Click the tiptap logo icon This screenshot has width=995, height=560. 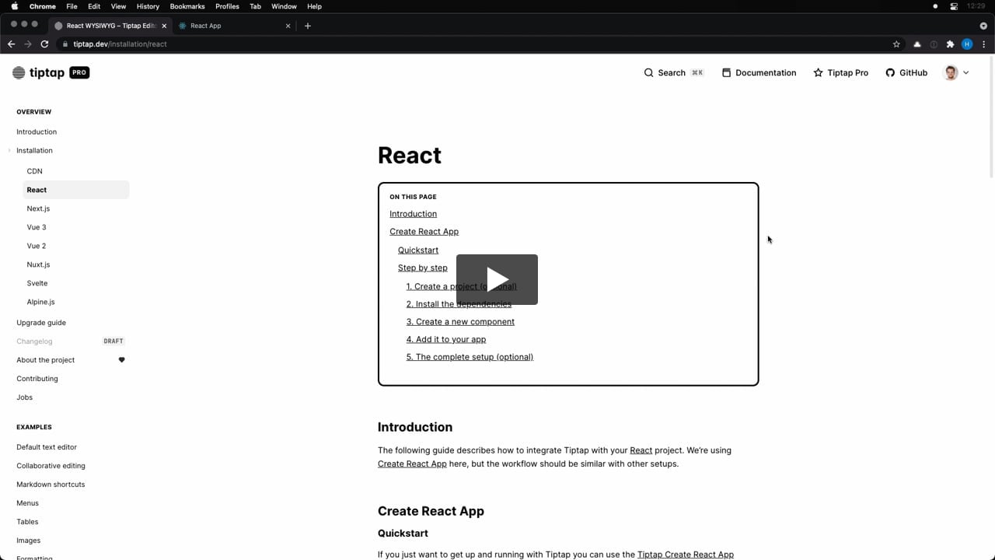pos(19,72)
